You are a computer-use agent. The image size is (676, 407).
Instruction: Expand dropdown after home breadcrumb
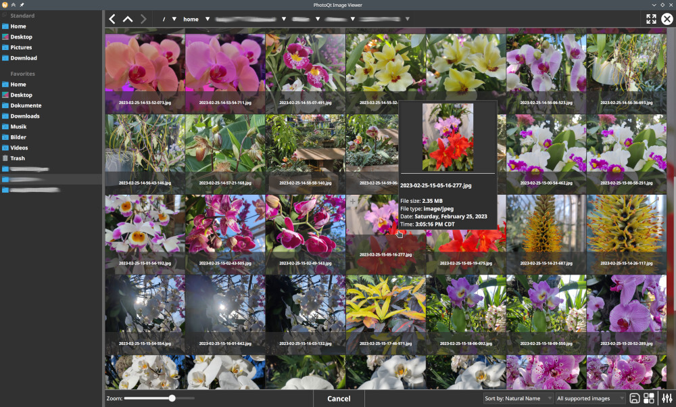coord(208,19)
